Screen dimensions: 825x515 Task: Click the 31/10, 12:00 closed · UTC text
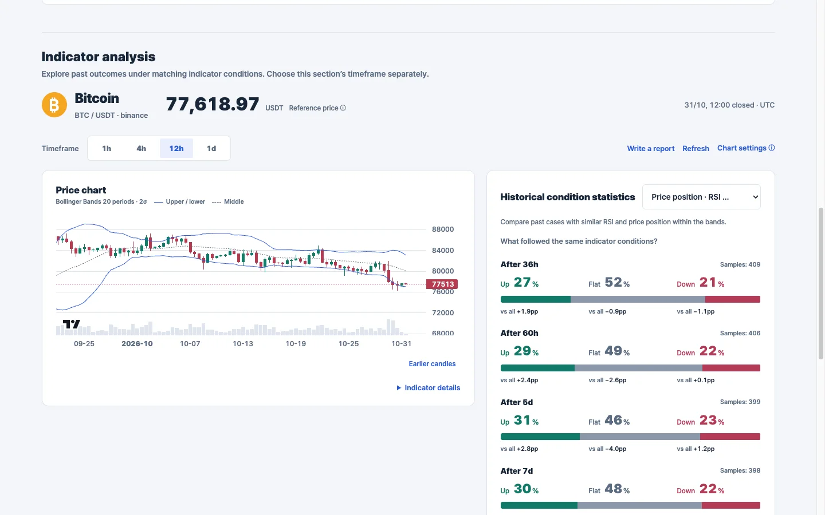[x=729, y=105]
